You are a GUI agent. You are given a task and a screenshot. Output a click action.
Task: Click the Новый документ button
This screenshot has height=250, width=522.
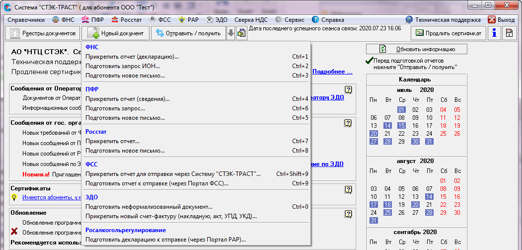(116, 33)
